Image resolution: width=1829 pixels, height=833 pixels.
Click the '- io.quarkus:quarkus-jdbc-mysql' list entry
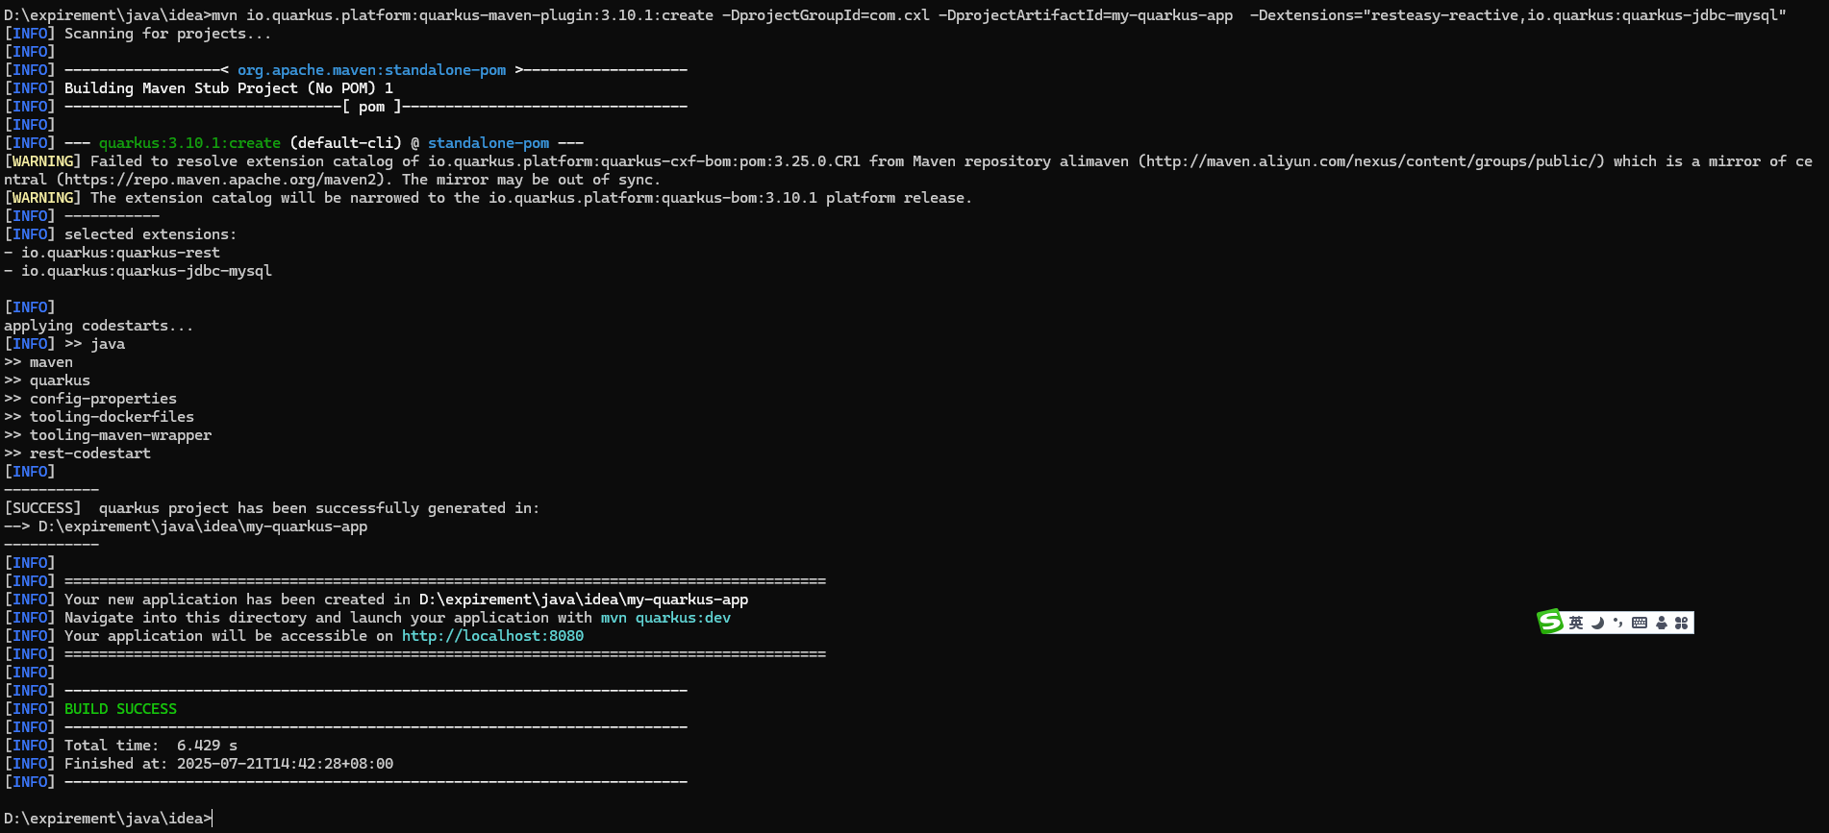138,271
